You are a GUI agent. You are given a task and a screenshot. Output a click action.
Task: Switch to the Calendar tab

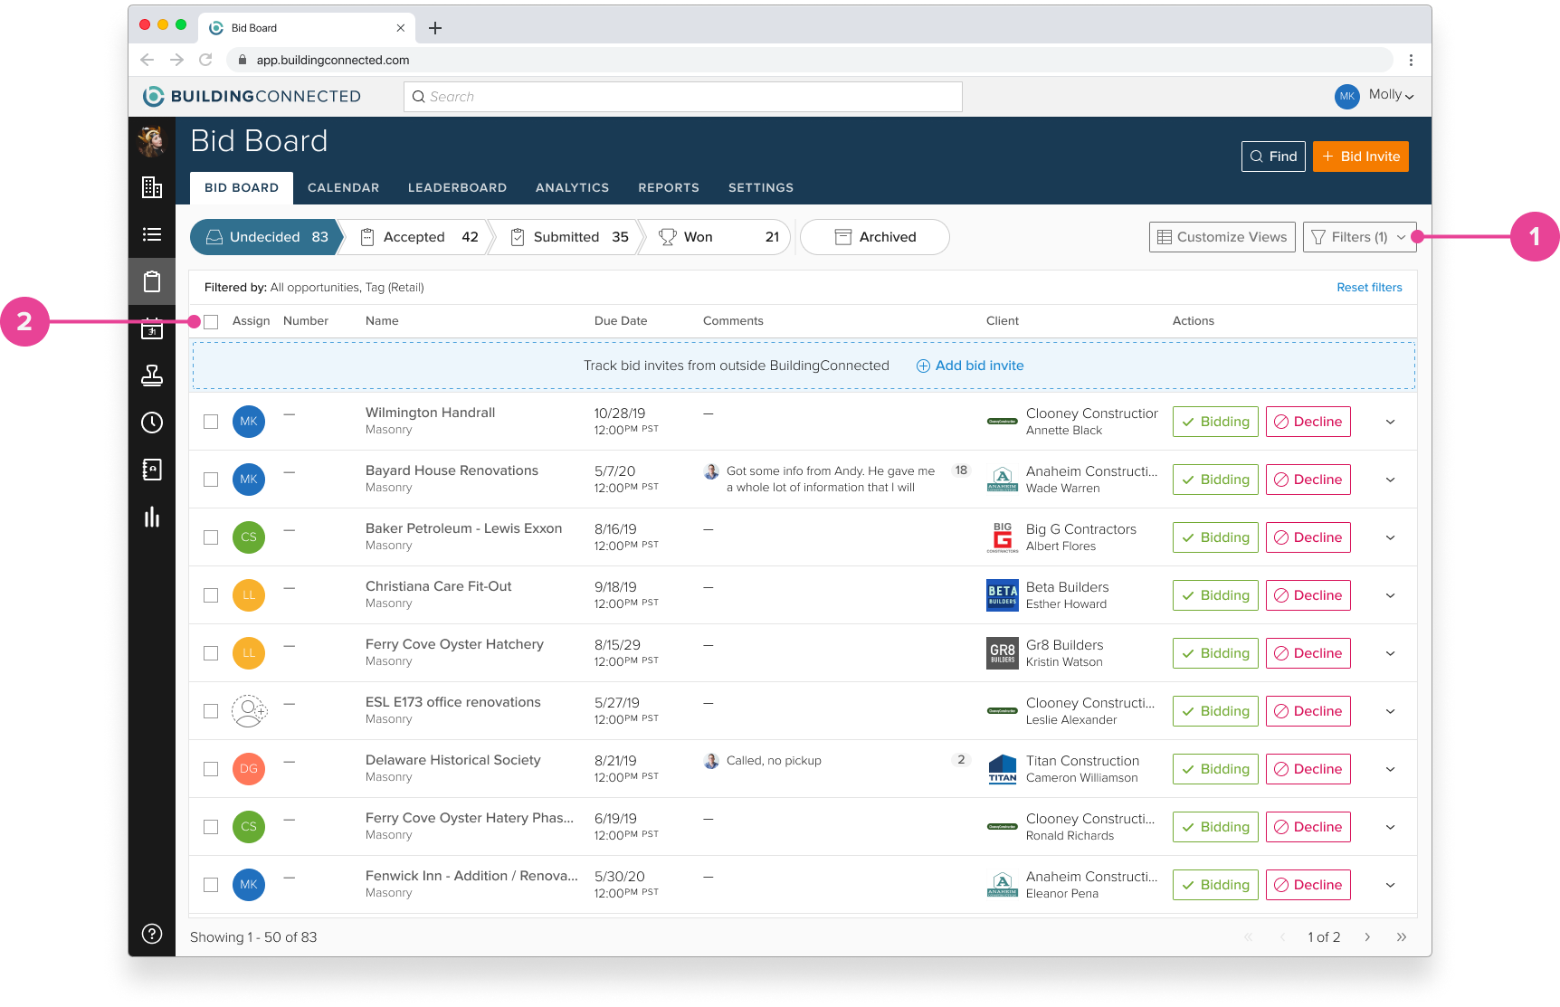pyautogui.click(x=344, y=188)
